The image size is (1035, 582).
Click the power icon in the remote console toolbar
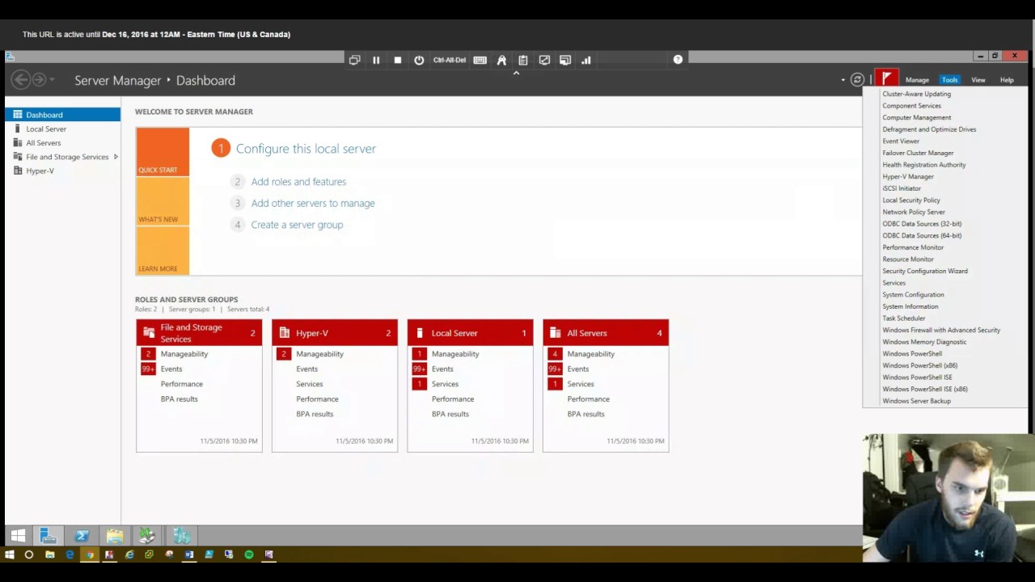pyautogui.click(x=419, y=60)
